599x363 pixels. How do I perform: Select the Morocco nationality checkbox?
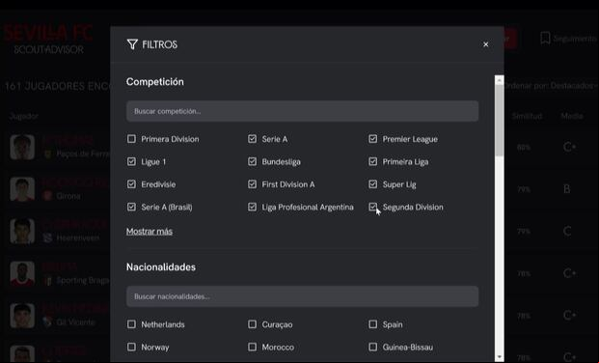[x=252, y=347]
